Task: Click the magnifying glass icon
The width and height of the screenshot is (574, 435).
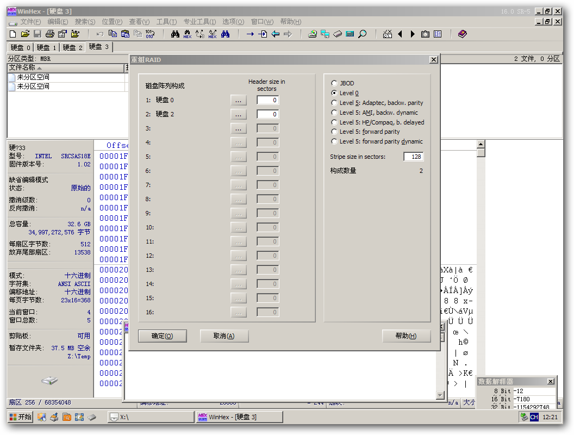Action: pos(363,34)
